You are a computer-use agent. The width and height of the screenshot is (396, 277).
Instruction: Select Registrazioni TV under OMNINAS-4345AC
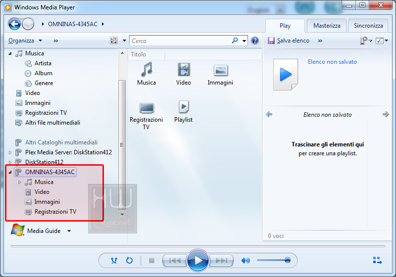[x=55, y=212]
